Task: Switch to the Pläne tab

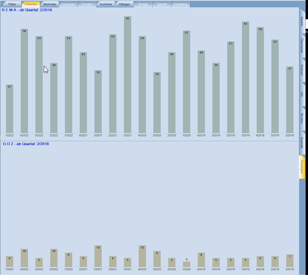Action: click(12, 4)
